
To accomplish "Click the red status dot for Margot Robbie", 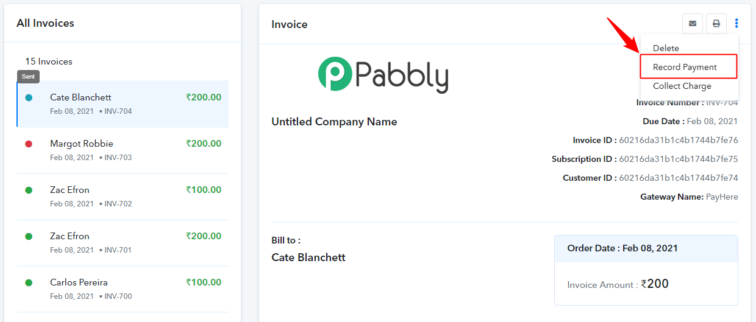I will 29,144.
